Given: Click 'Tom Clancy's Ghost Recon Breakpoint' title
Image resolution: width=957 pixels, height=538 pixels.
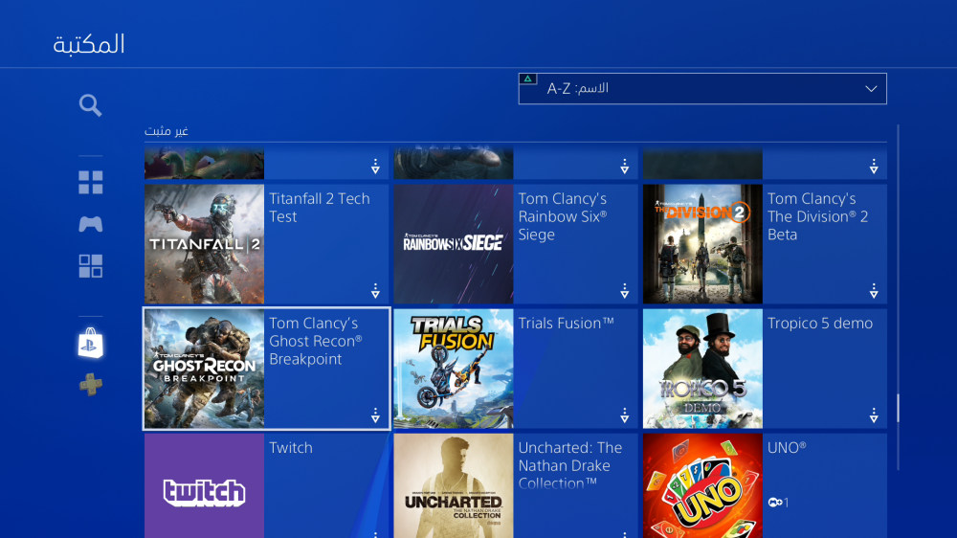Looking at the screenshot, I should [x=316, y=341].
